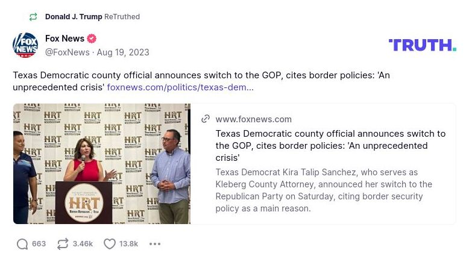
Task: Click the red verified badge beside Fox News
Action: click(x=92, y=39)
